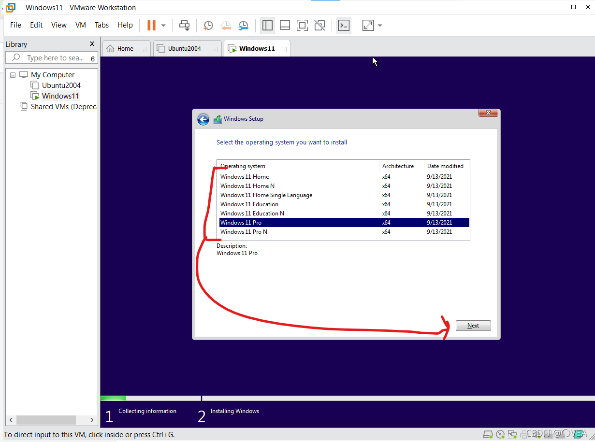Collapse the My Computer tree node
This screenshot has width=595, height=442.
click(x=13, y=75)
